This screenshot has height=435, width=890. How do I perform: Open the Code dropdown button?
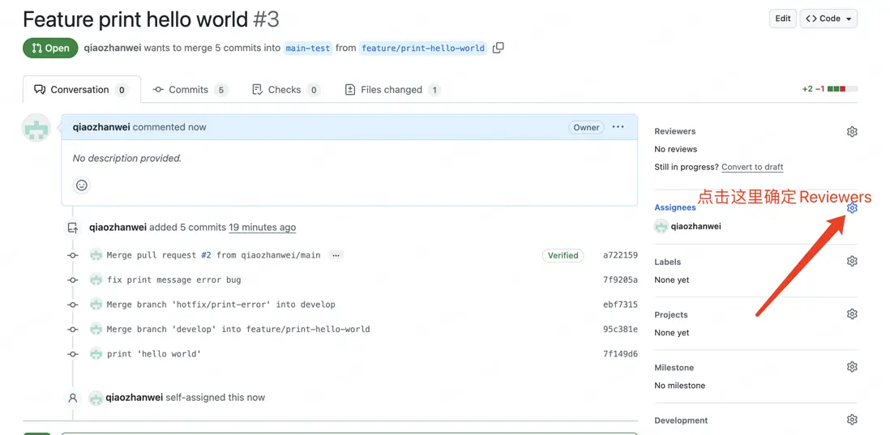coord(828,19)
